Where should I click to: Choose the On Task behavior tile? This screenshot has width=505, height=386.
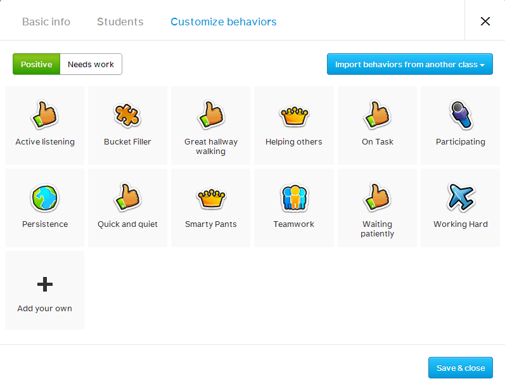pos(377,125)
